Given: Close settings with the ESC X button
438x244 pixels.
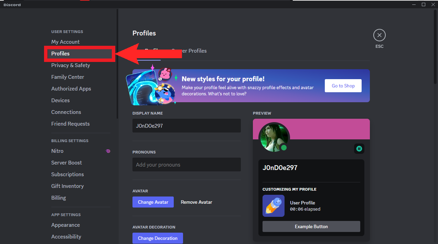Looking at the screenshot, I should point(379,35).
